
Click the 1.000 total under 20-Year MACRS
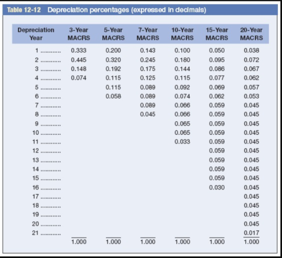[251, 242]
